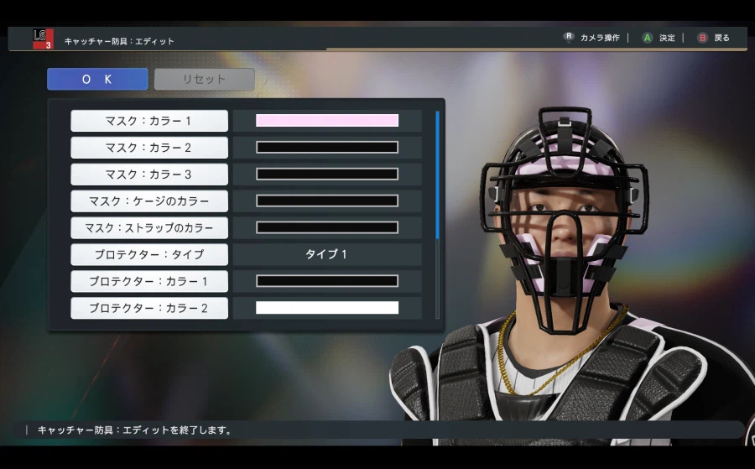Select プロテクター：タイプ option

tap(149, 254)
